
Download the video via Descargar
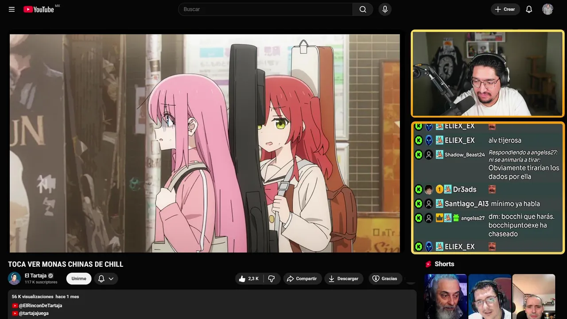pyautogui.click(x=344, y=279)
